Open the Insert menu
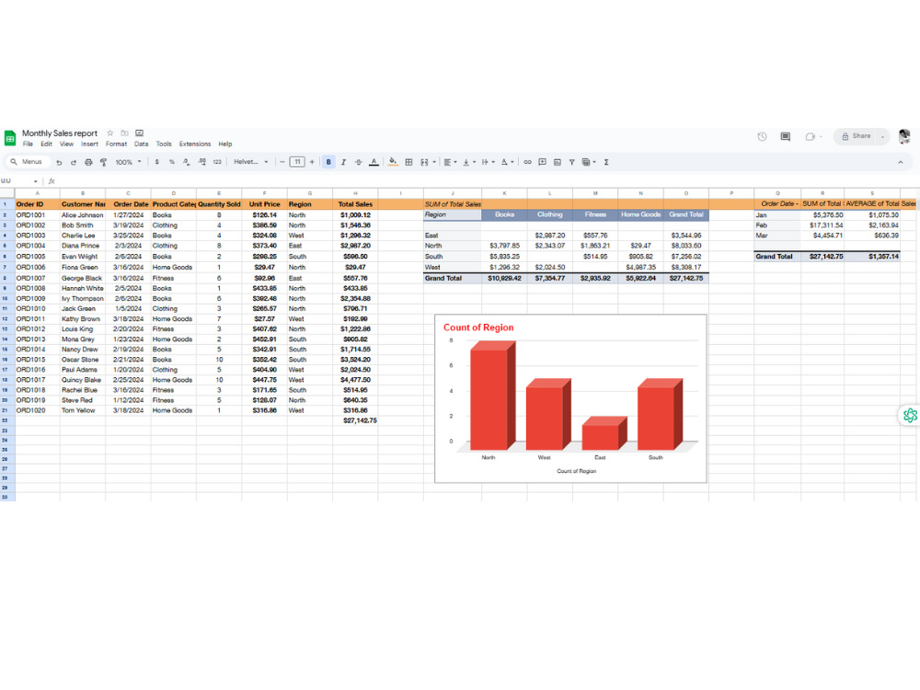Viewport: 920px width, 690px height. tap(90, 144)
